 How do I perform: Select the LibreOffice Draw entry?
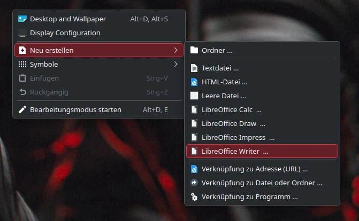point(262,124)
